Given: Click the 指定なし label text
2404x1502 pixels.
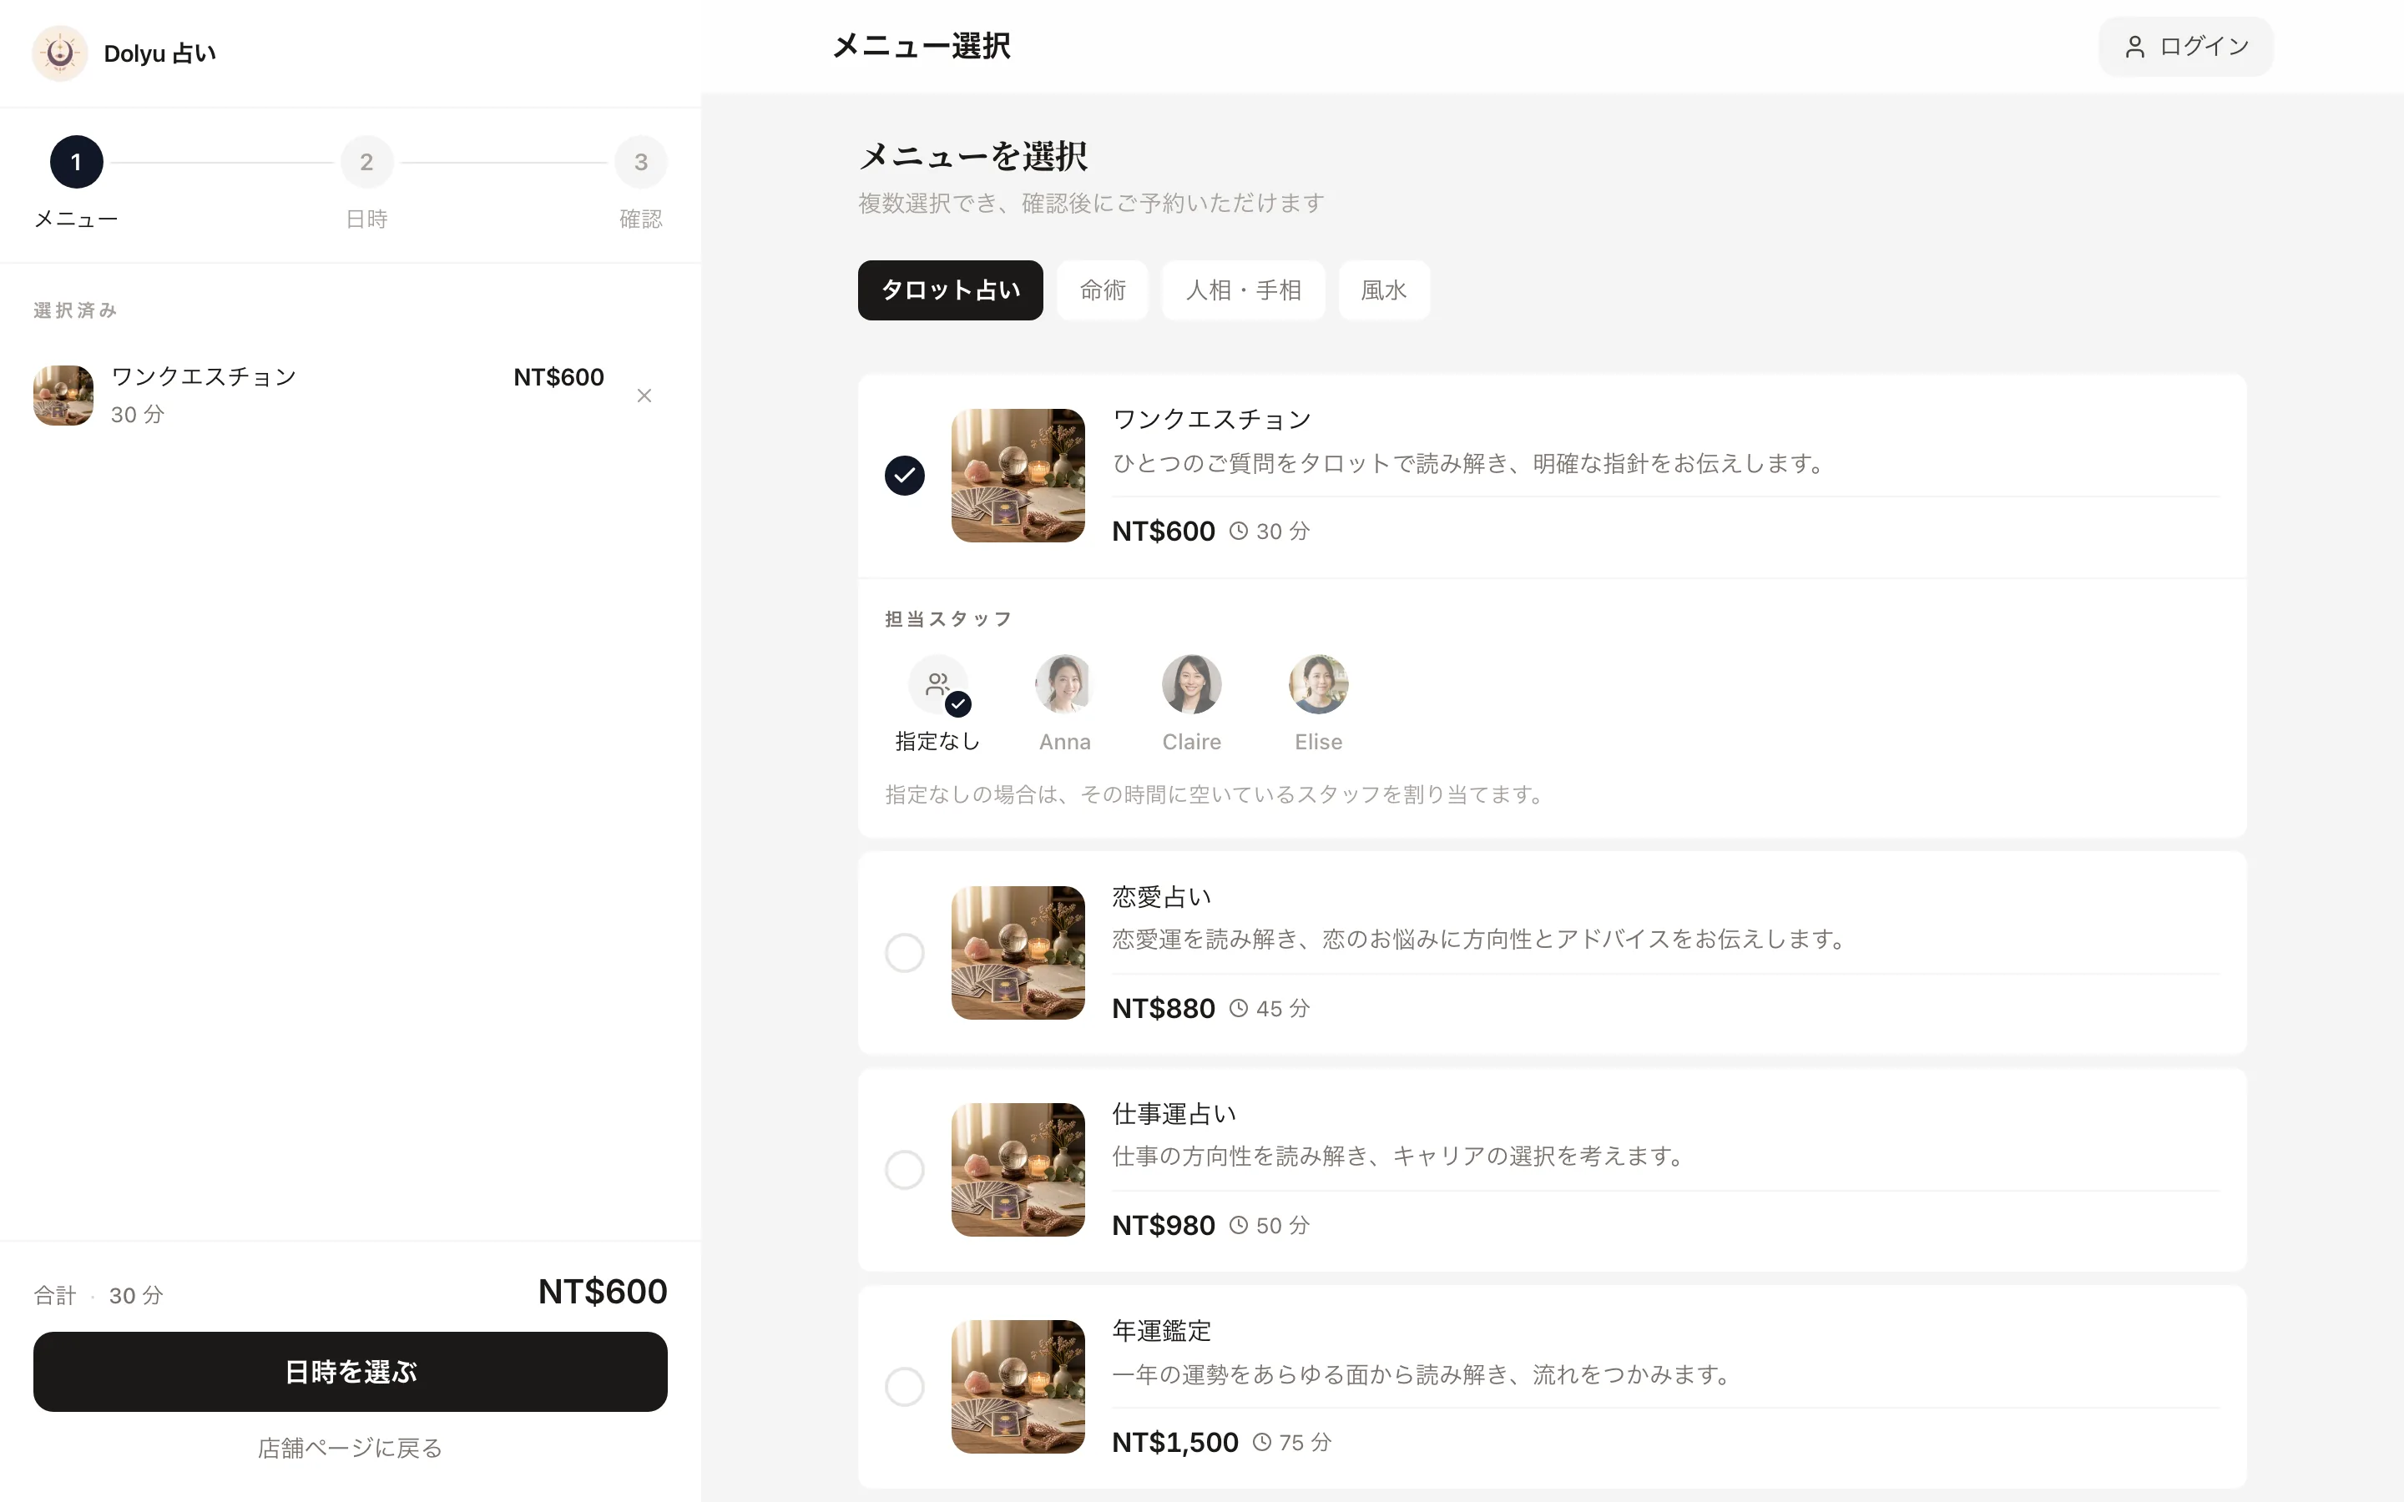Looking at the screenshot, I should click(x=937, y=741).
